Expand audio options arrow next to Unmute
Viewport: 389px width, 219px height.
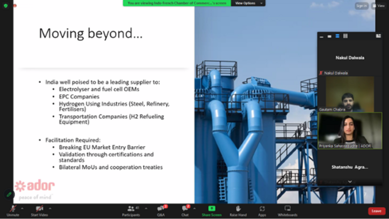pyautogui.click(x=22, y=208)
